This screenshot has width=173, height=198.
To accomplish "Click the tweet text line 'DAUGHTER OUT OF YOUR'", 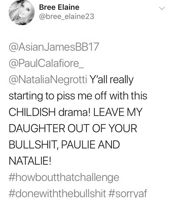I will tap(73, 128).
